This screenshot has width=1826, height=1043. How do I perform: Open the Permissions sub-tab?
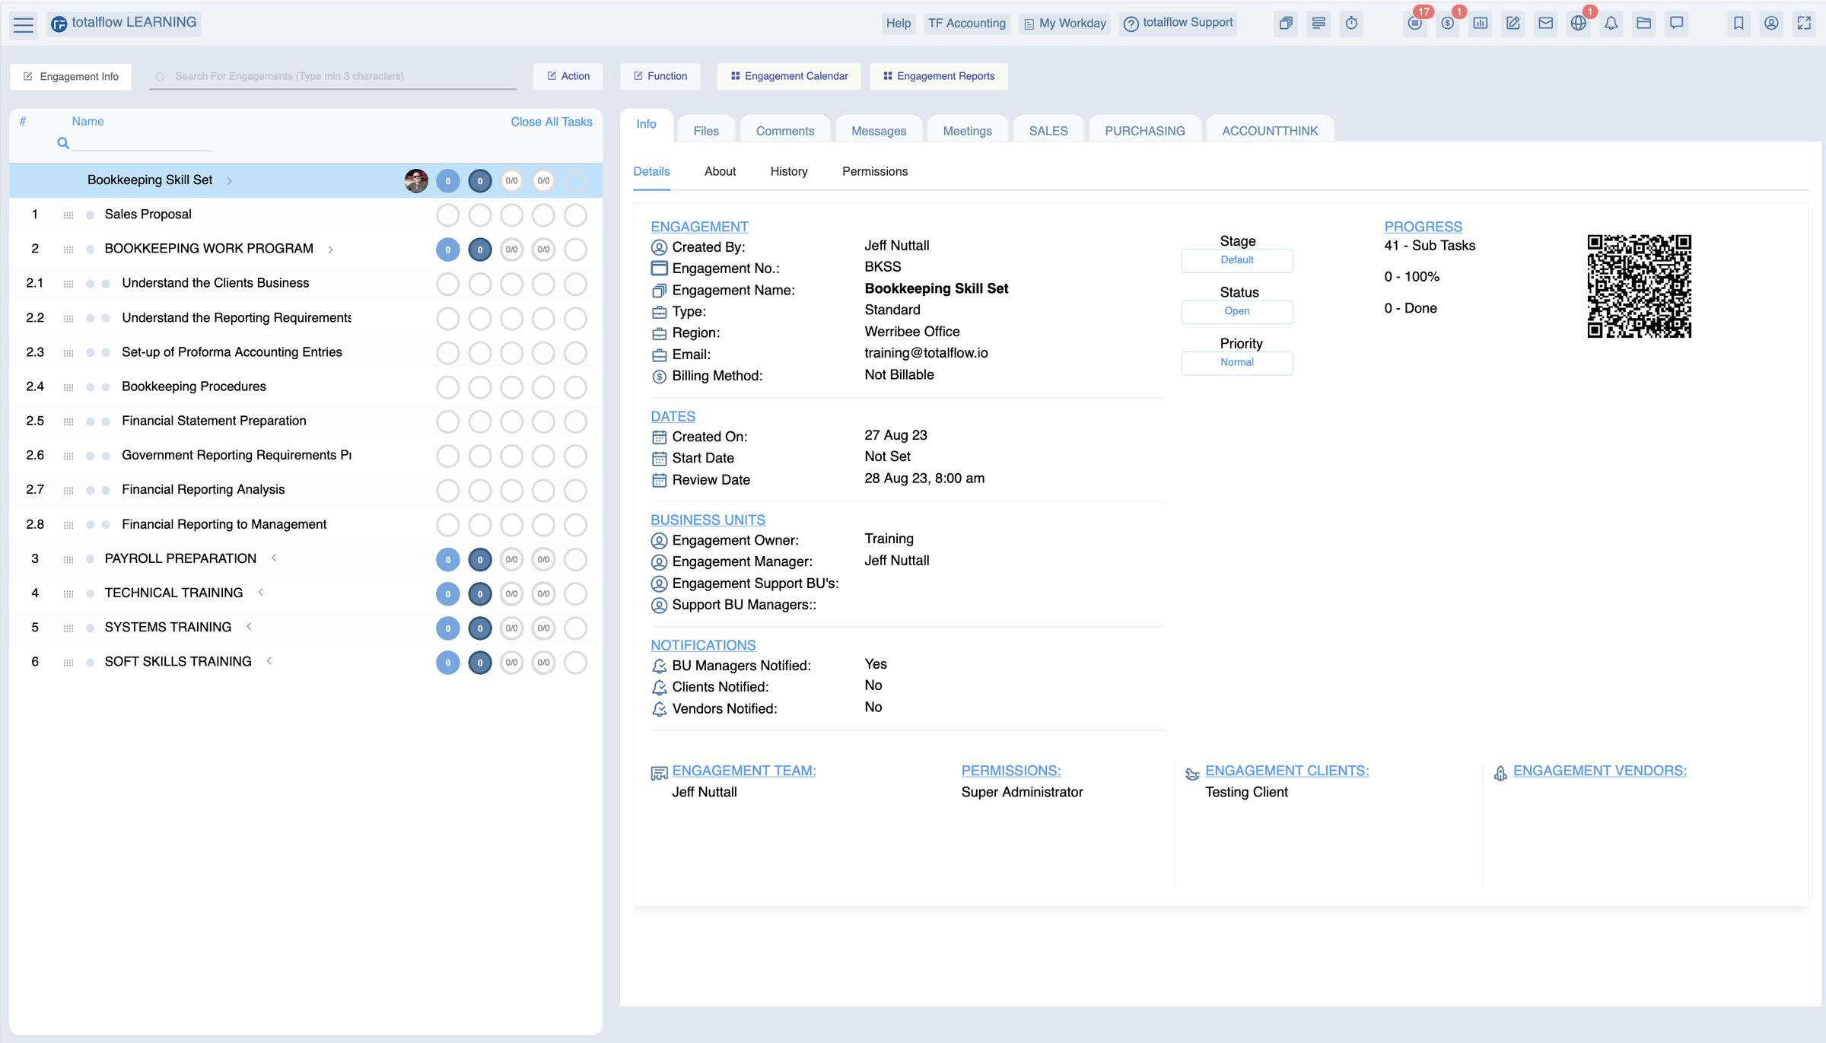874,172
